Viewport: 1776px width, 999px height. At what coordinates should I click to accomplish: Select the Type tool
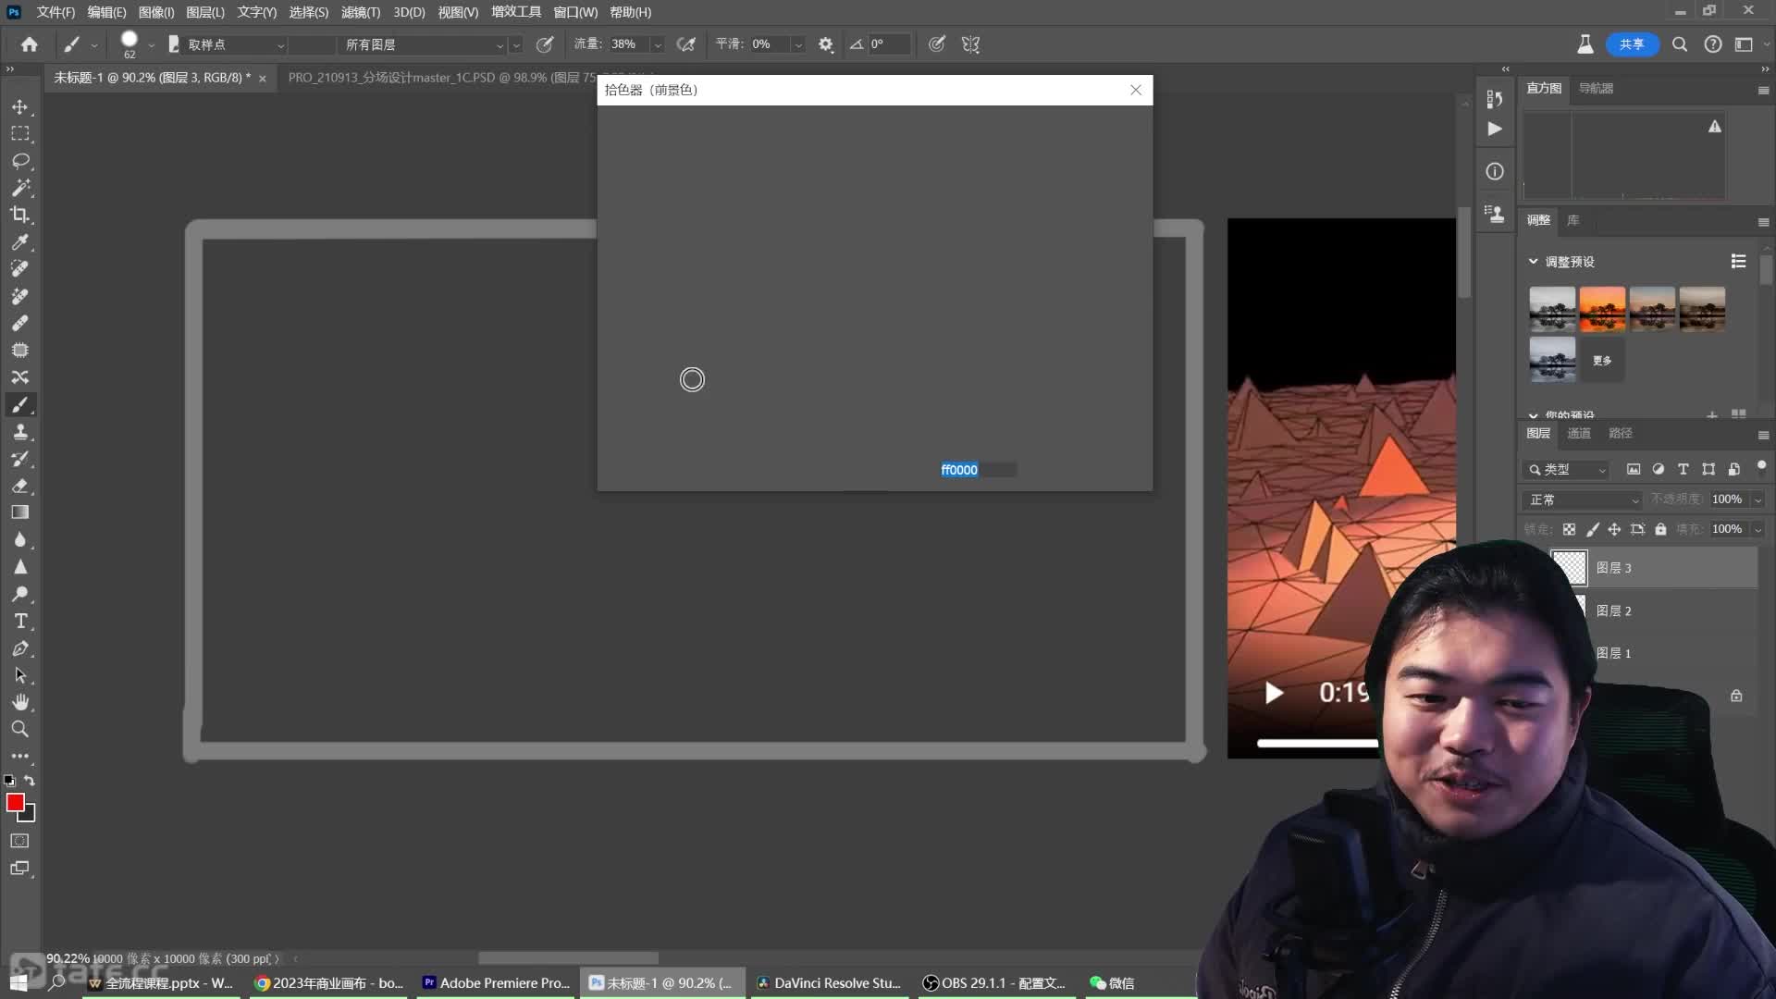20,621
